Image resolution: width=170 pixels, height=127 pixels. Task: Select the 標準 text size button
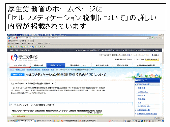coord(115,55)
